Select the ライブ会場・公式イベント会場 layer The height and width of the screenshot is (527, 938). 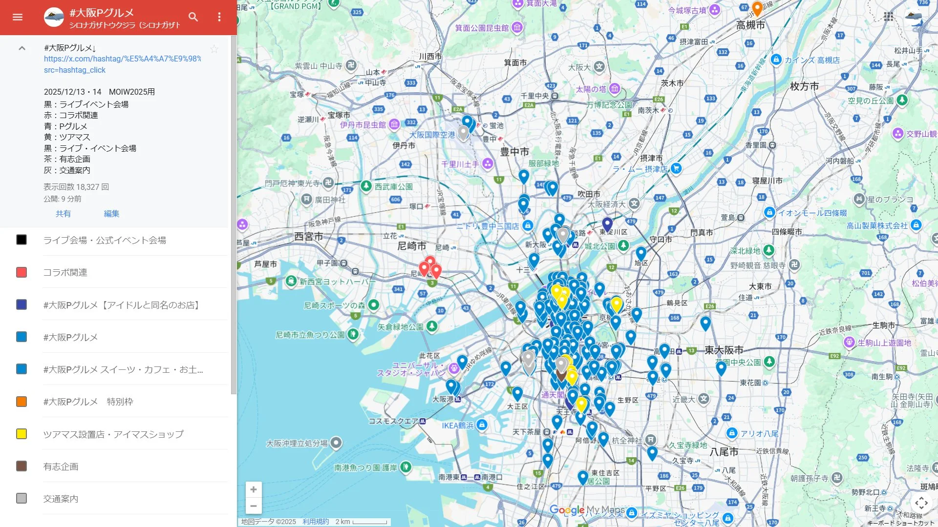click(x=105, y=240)
